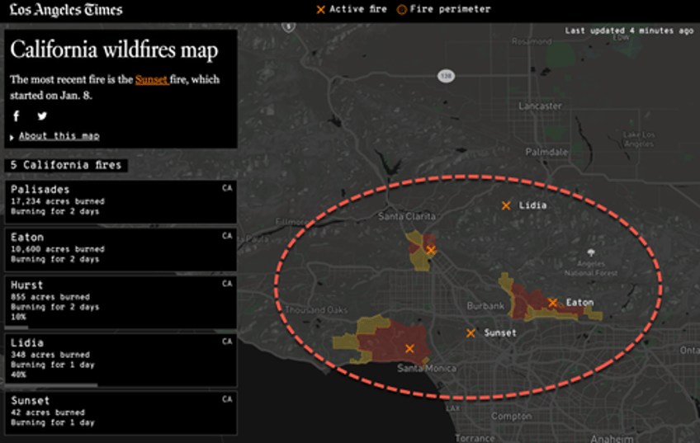This screenshot has height=443, width=700.
Task: Click the Facebook share icon
Action: coord(17,116)
